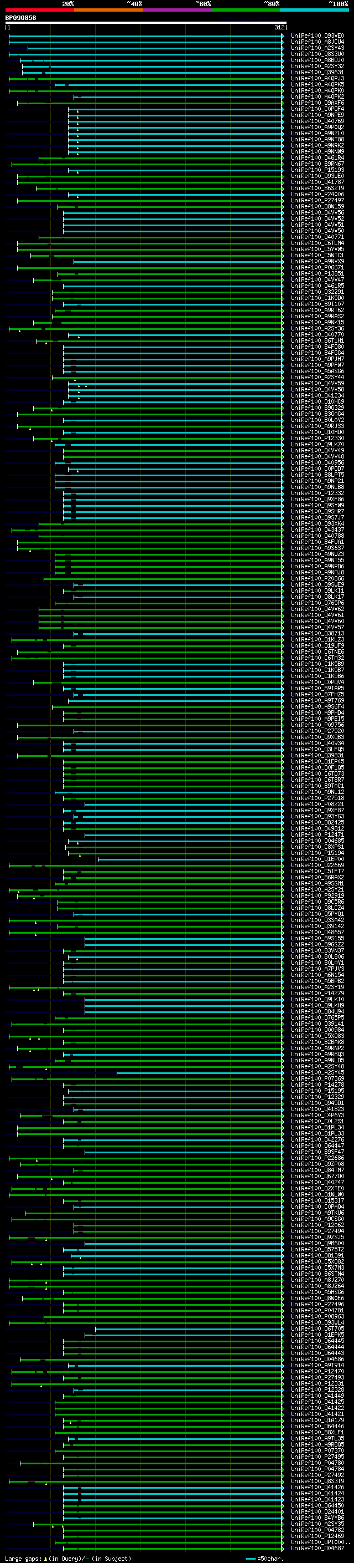Click the red ~20% identity legend bar
Screen dimensions: 354x1563
pyautogui.click(x=40, y=10)
